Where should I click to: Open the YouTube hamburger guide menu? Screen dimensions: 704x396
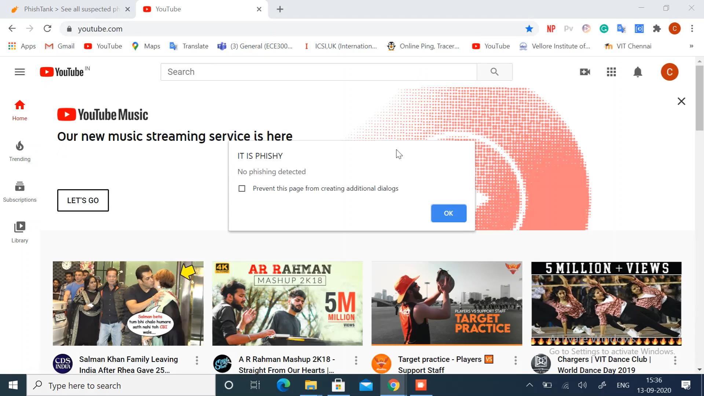pos(20,72)
